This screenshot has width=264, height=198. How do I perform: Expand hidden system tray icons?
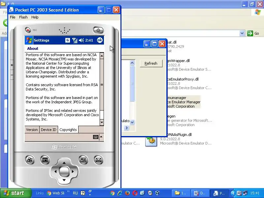[233, 193]
